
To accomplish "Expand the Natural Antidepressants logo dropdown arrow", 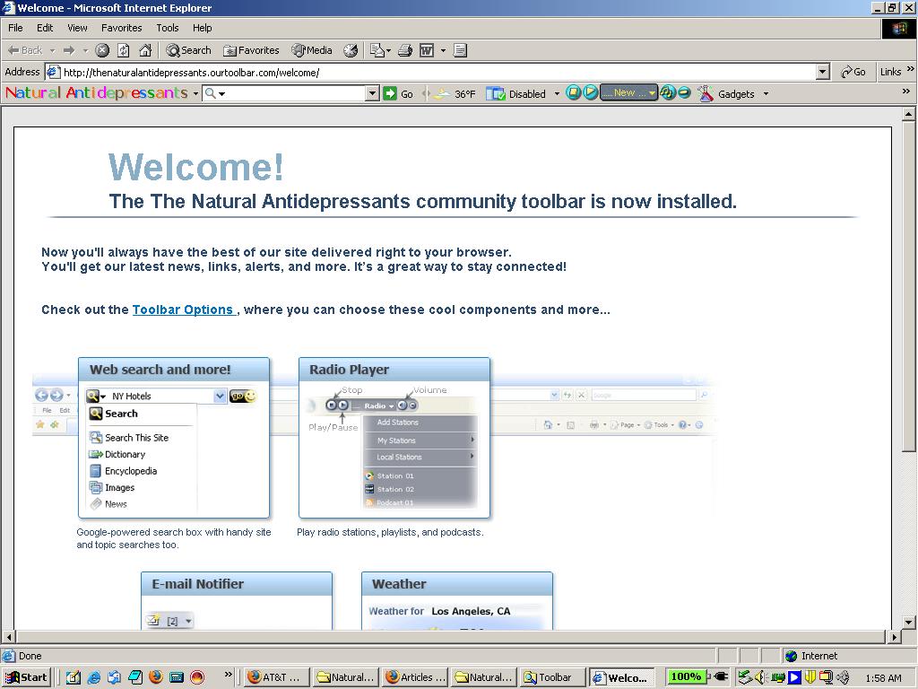I will tap(195, 93).
